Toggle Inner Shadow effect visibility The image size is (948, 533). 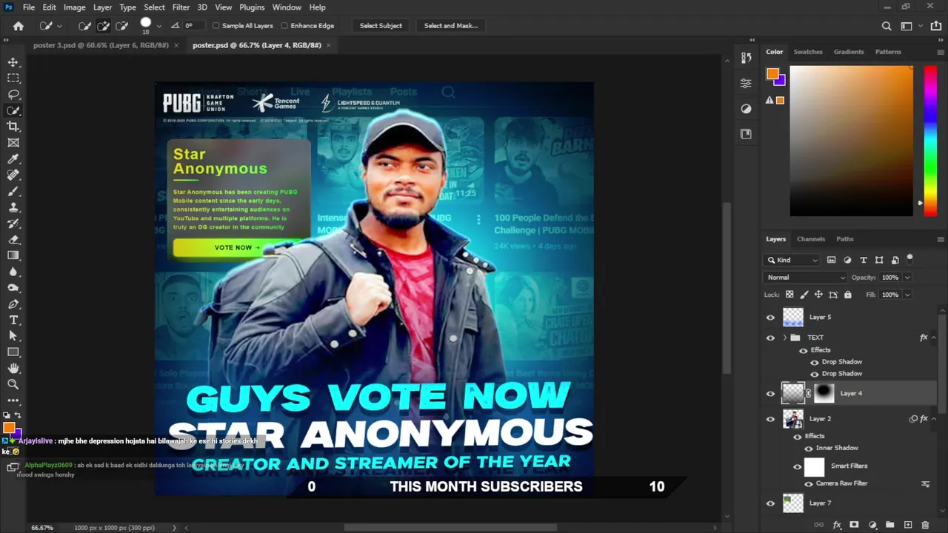pyautogui.click(x=809, y=449)
